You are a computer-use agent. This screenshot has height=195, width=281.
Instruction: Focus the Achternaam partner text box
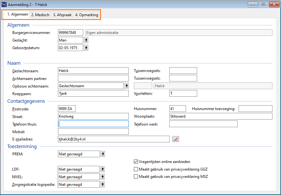93,78
